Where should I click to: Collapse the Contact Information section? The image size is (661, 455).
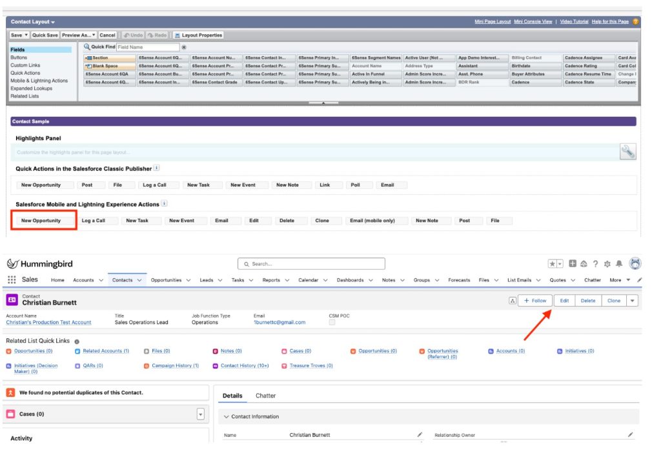[x=227, y=417]
